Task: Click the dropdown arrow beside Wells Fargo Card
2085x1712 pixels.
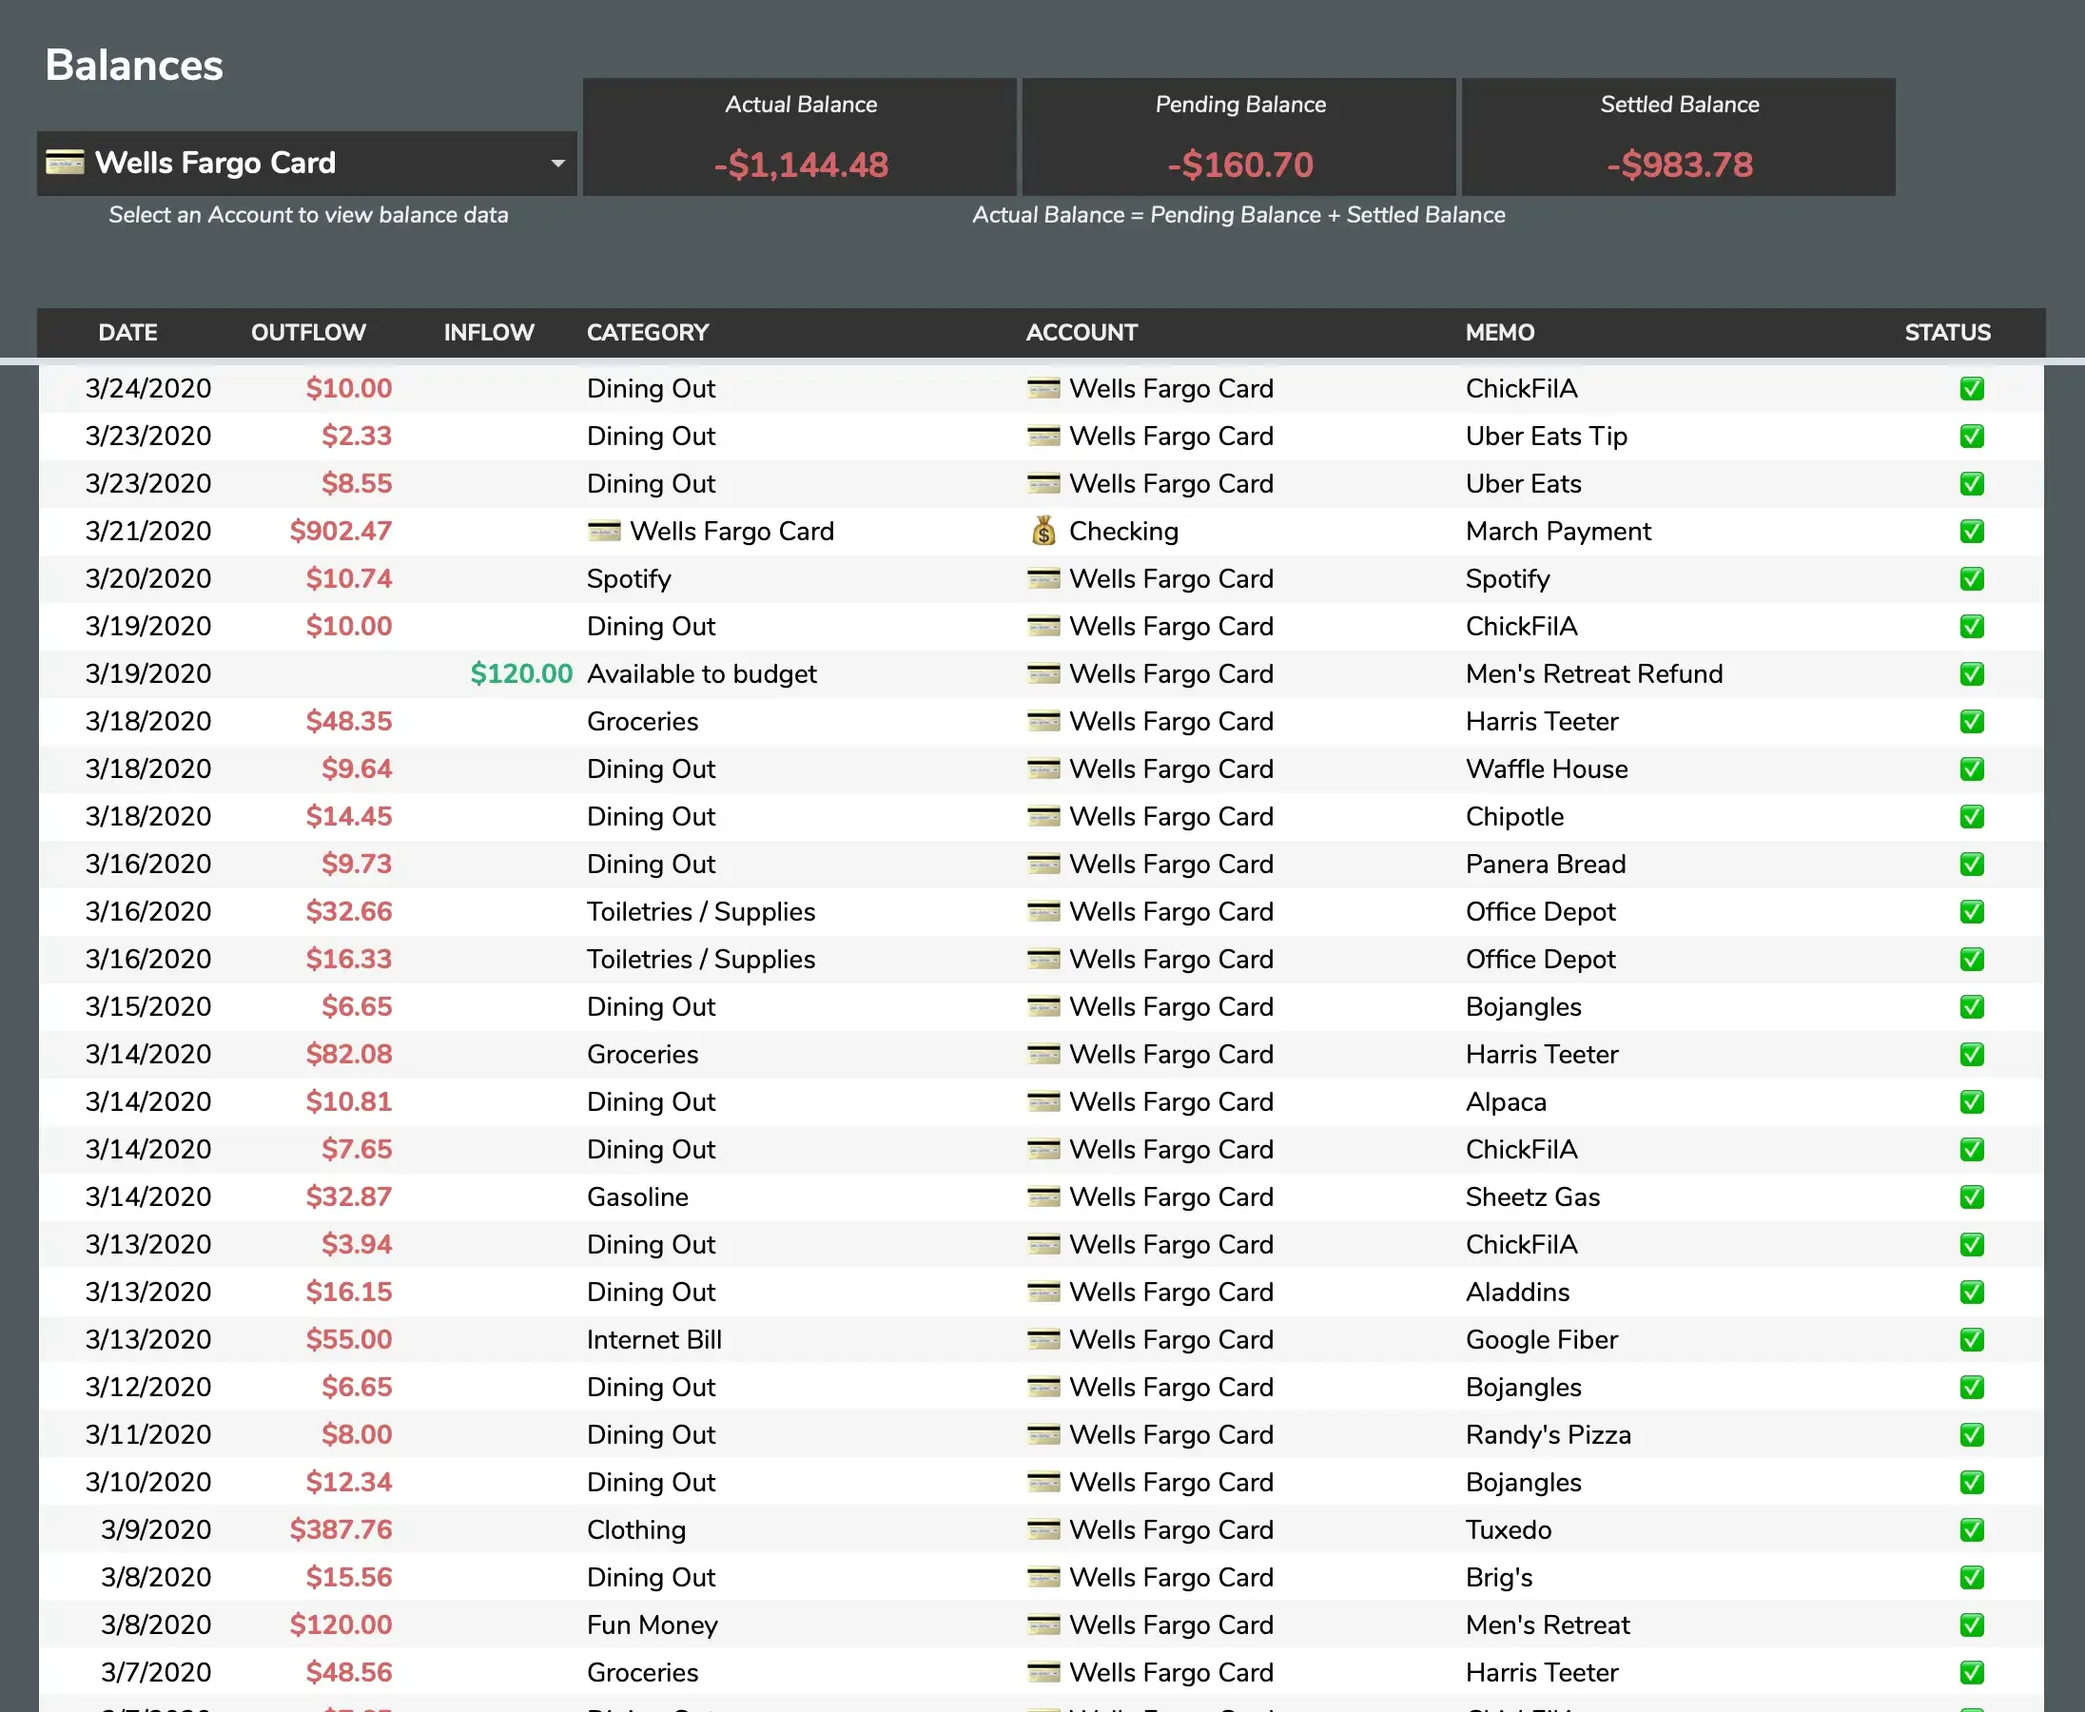Action: [x=558, y=163]
